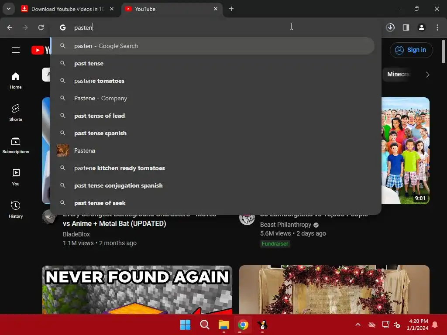
Task: Open Windows taskbar search
Action: tap(205, 325)
